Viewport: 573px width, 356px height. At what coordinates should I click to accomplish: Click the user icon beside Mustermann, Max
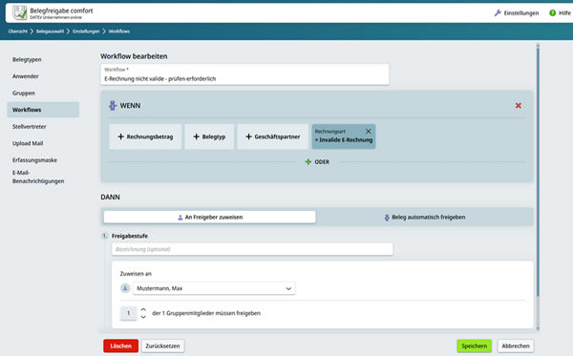[125, 288]
